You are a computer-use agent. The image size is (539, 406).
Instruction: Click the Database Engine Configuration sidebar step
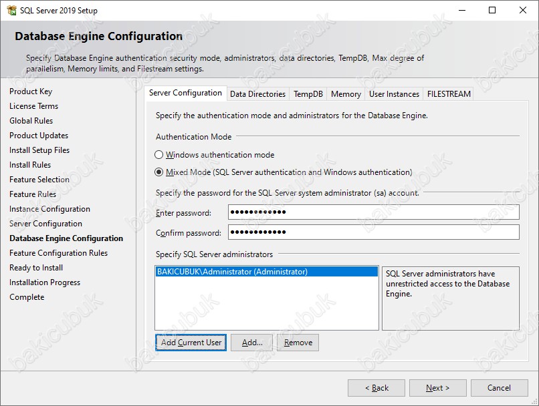pos(66,238)
